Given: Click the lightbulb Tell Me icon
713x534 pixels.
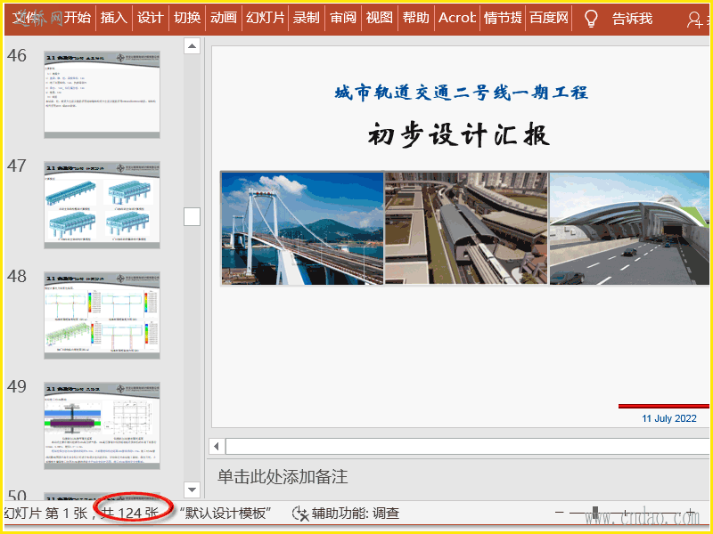Looking at the screenshot, I should [x=590, y=19].
